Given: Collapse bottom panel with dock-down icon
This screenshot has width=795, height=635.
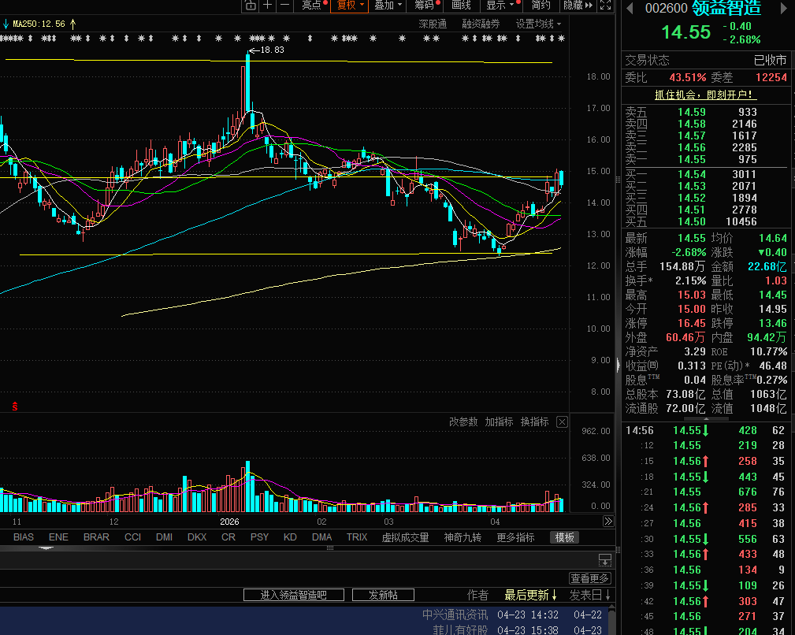Looking at the screenshot, I should tap(605, 560).
